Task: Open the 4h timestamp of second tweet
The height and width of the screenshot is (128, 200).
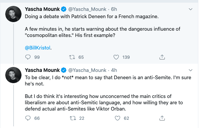Action: point(114,70)
